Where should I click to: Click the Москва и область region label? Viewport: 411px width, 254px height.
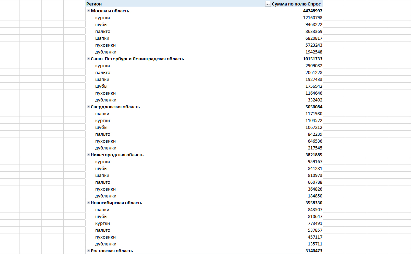point(110,11)
